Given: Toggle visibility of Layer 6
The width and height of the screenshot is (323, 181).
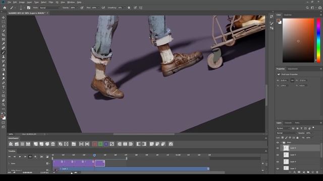Looking at the screenshot, I should pos(278,148).
